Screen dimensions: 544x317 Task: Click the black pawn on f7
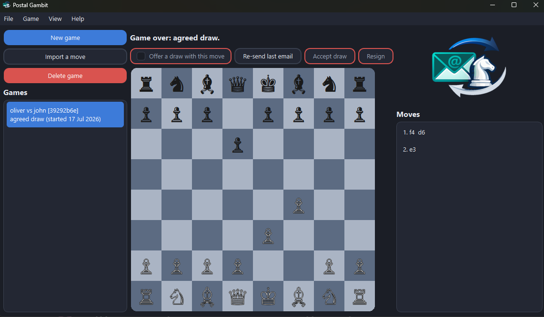coord(299,114)
